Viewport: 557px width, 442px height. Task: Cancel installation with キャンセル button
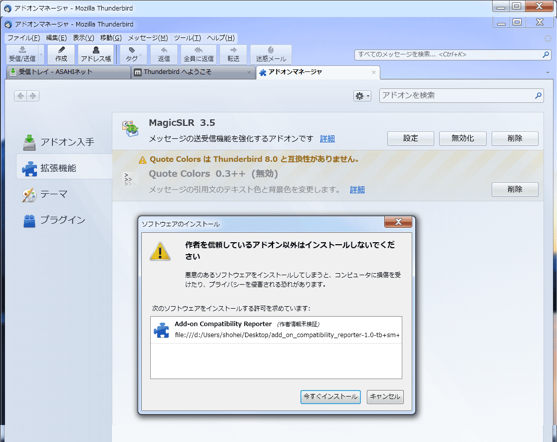tap(385, 397)
